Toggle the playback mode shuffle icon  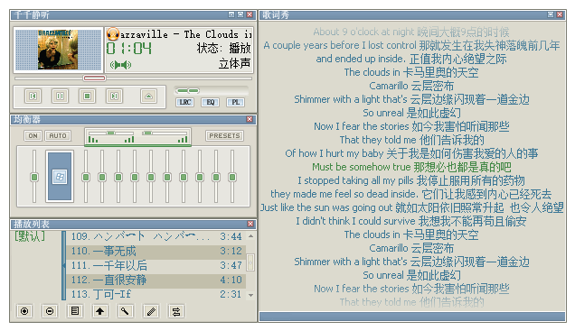pyautogui.click(x=176, y=311)
